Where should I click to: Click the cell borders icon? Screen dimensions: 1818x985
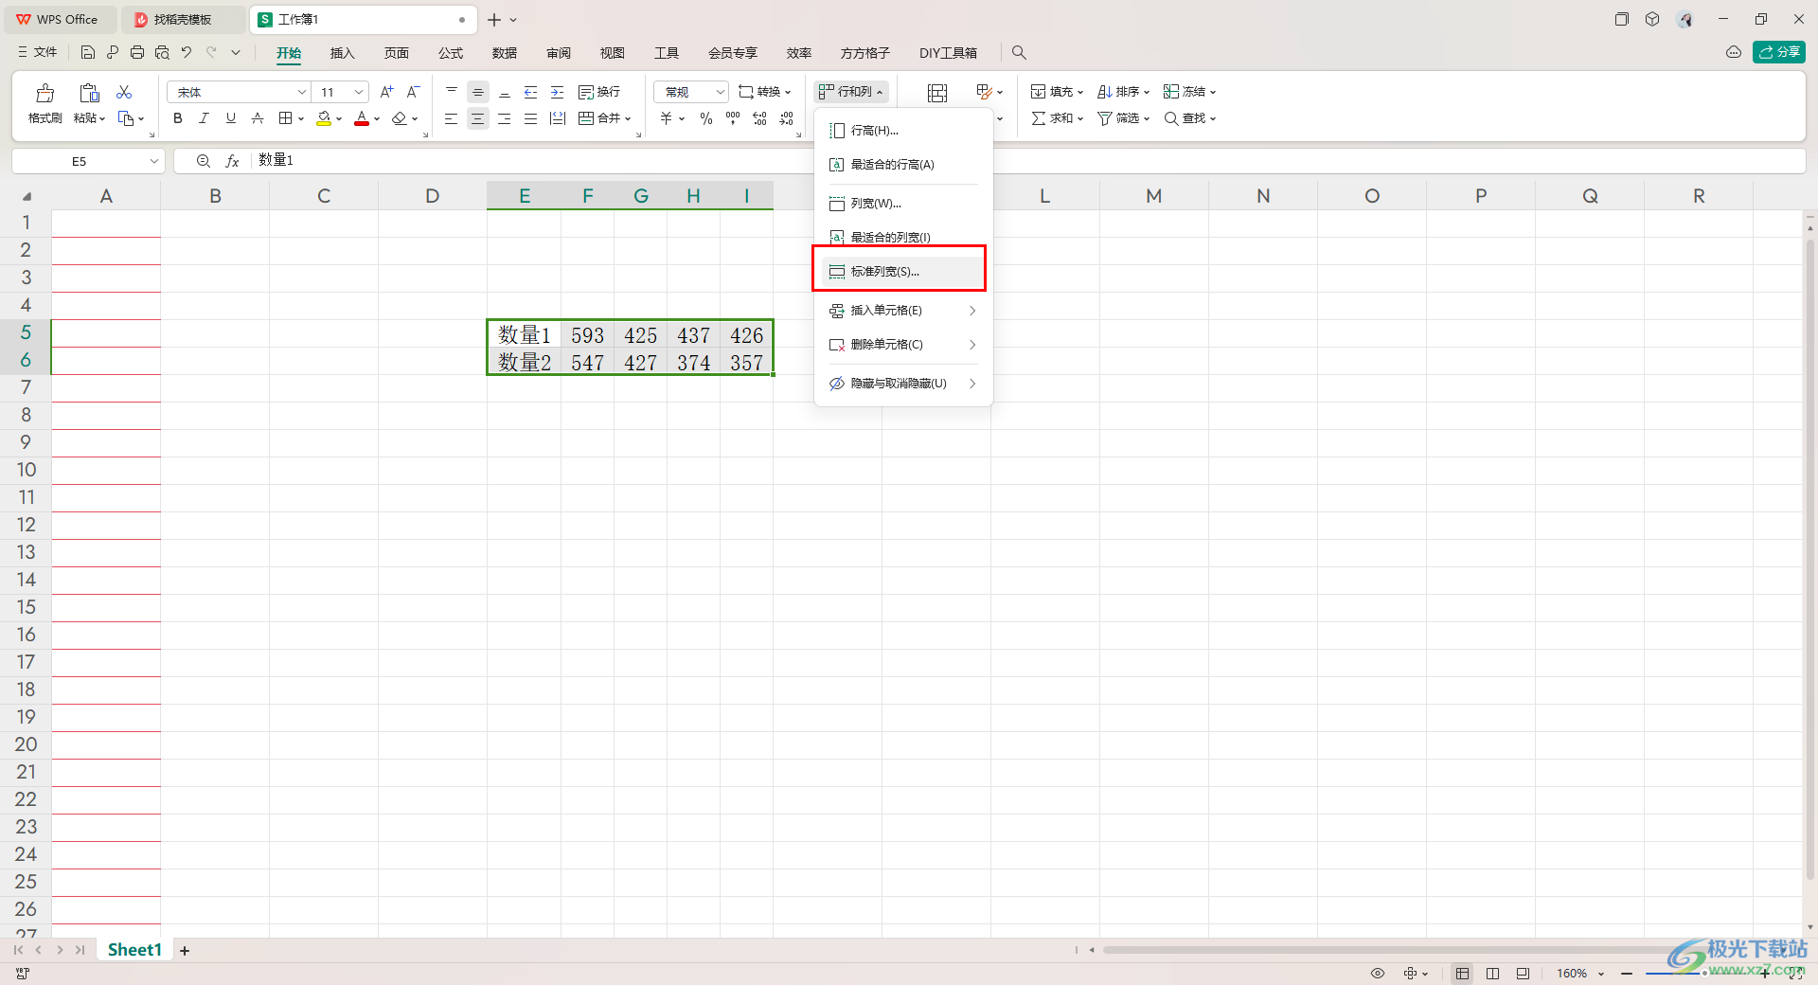click(285, 118)
